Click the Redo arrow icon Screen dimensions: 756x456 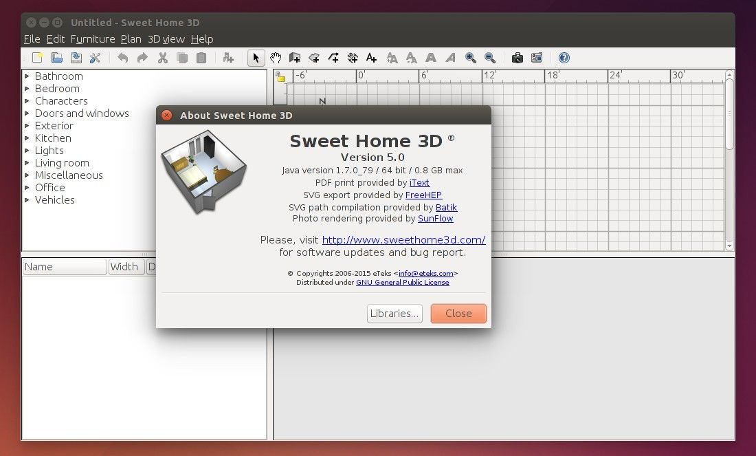click(142, 58)
